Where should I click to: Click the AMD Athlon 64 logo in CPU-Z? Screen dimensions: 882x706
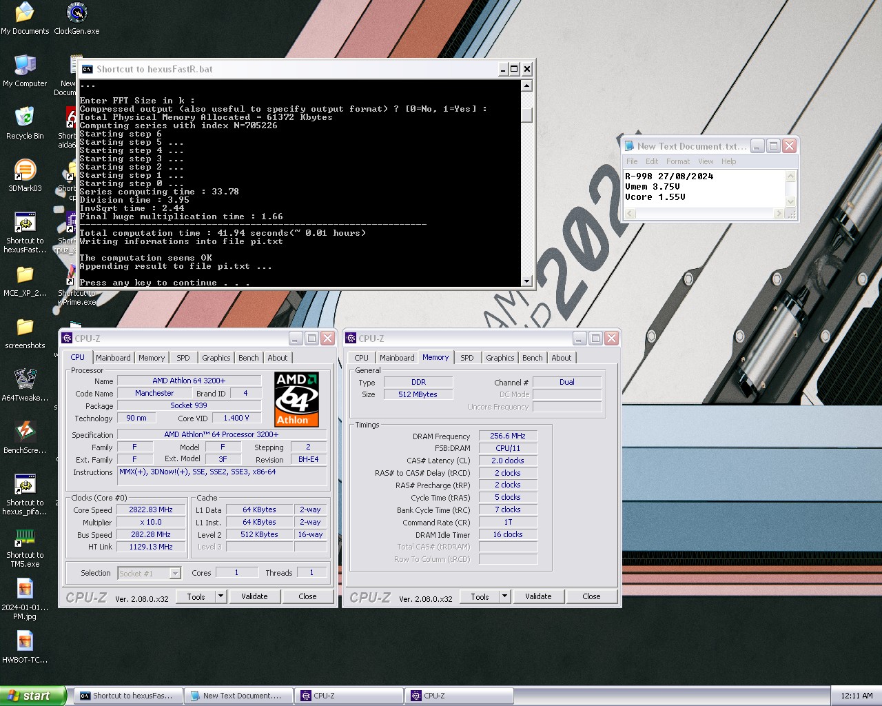pyautogui.click(x=297, y=399)
